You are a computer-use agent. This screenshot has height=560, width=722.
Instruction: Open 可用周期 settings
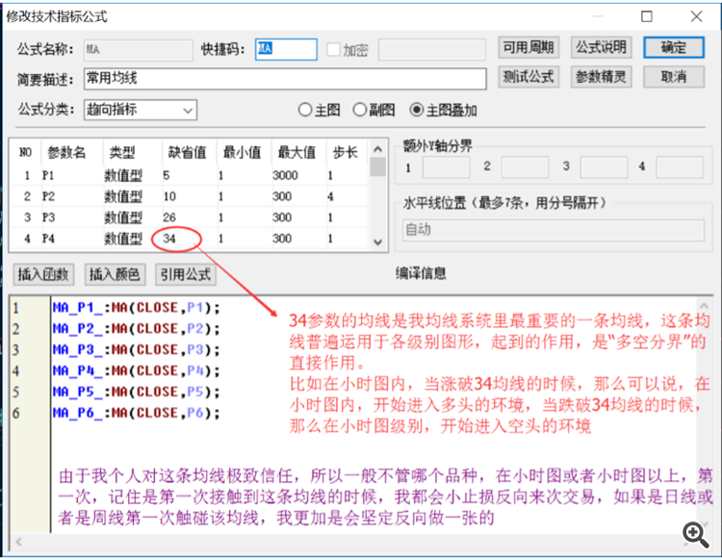[x=529, y=47]
